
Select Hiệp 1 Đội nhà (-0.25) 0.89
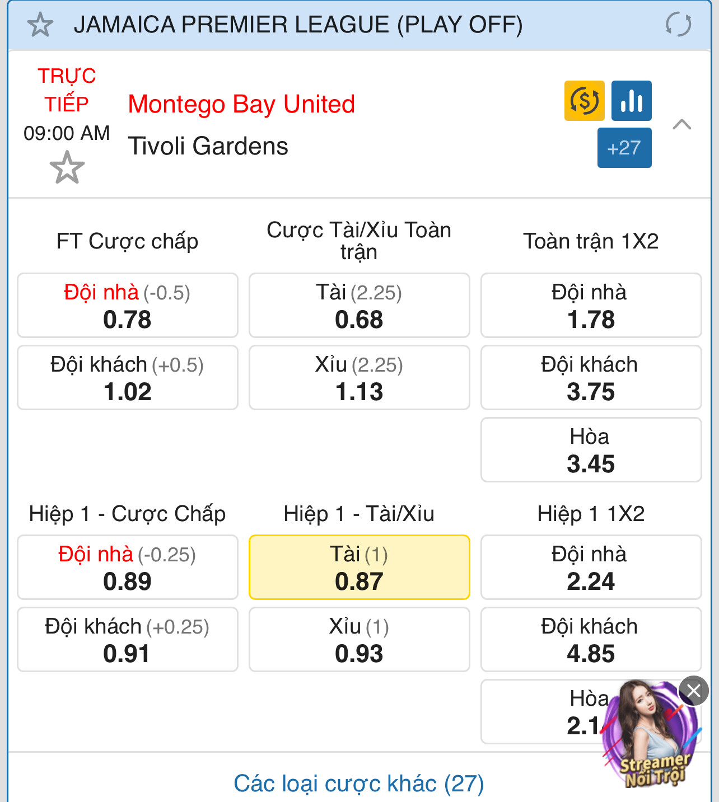coord(128,568)
